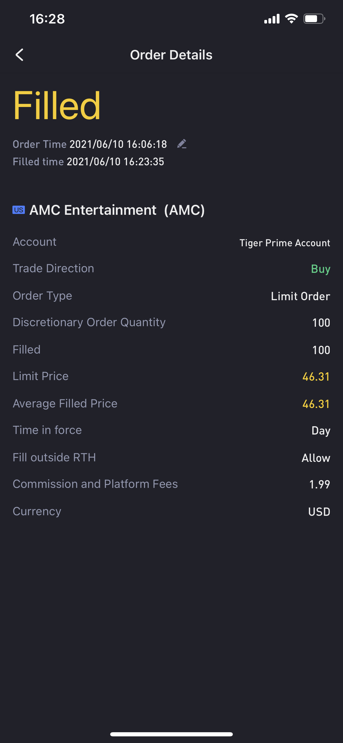
Task: Tap the Time in force Day value
Action: [x=321, y=431]
